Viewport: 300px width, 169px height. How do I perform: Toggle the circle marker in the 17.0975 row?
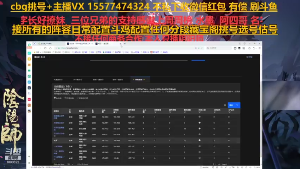[x=199, y=158]
